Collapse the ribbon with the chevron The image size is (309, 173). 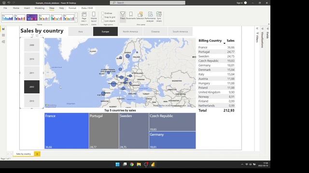[x=269, y=24]
